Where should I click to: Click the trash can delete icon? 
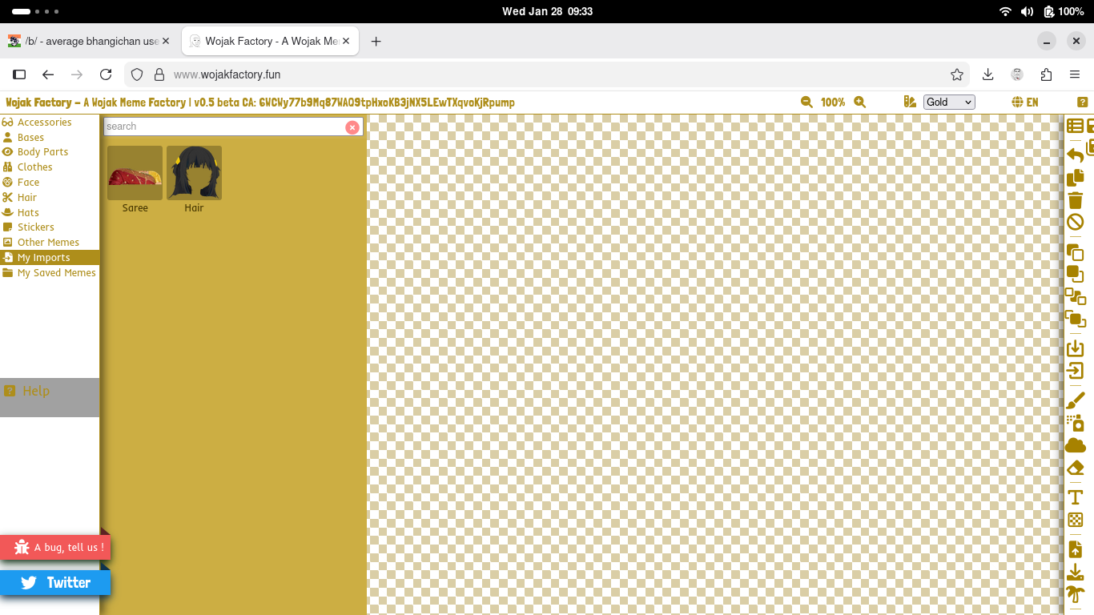(1076, 200)
